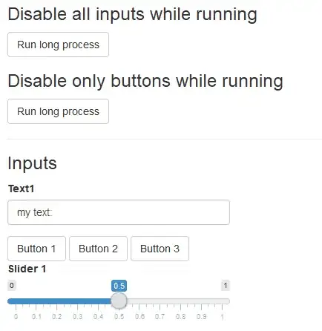Click Run long process under Disable all inputs
The width and height of the screenshot is (322, 331).
[58, 45]
